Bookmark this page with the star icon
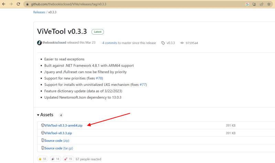The height and width of the screenshot is (163, 275). coord(269,4)
